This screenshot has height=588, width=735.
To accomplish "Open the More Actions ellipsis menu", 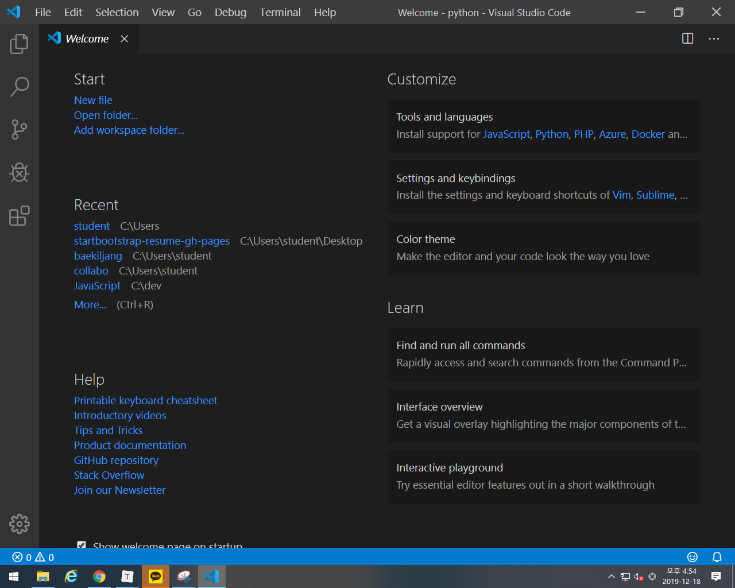I will pyautogui.click(x=714, y=38).
